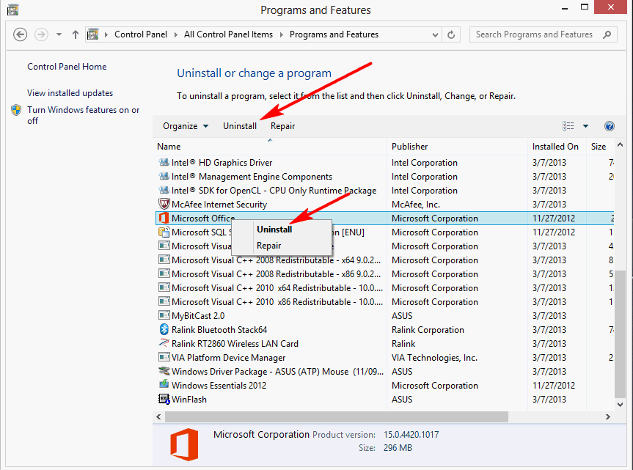Screen dimensions: 633x470
Task: Click the horizontal scrollbar thumb
Action: pos(337,416)
